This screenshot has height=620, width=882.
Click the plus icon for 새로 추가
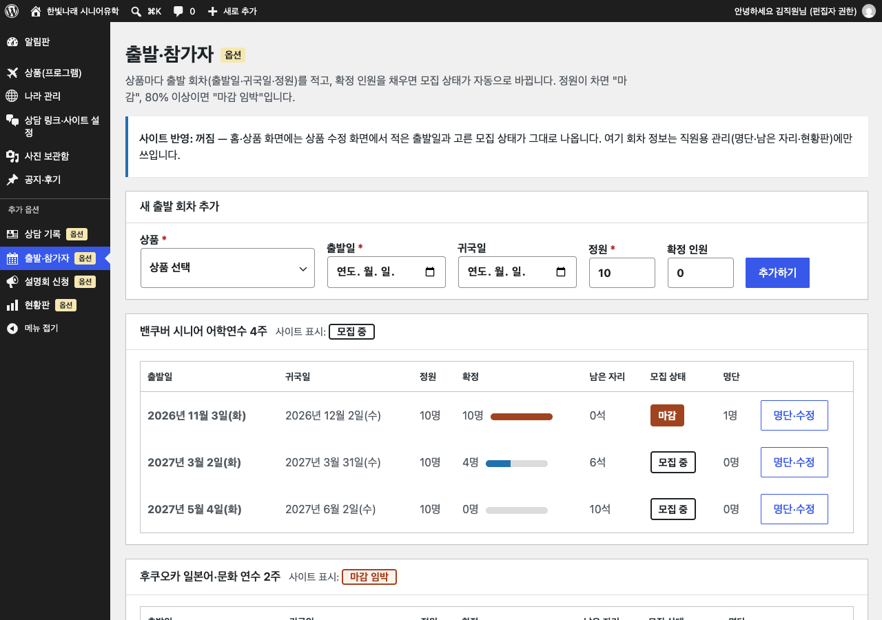[212, 11]
